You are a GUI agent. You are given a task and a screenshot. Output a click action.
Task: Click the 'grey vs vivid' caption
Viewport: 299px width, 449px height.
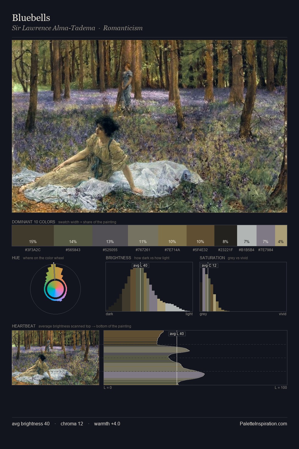pos(238,258)
